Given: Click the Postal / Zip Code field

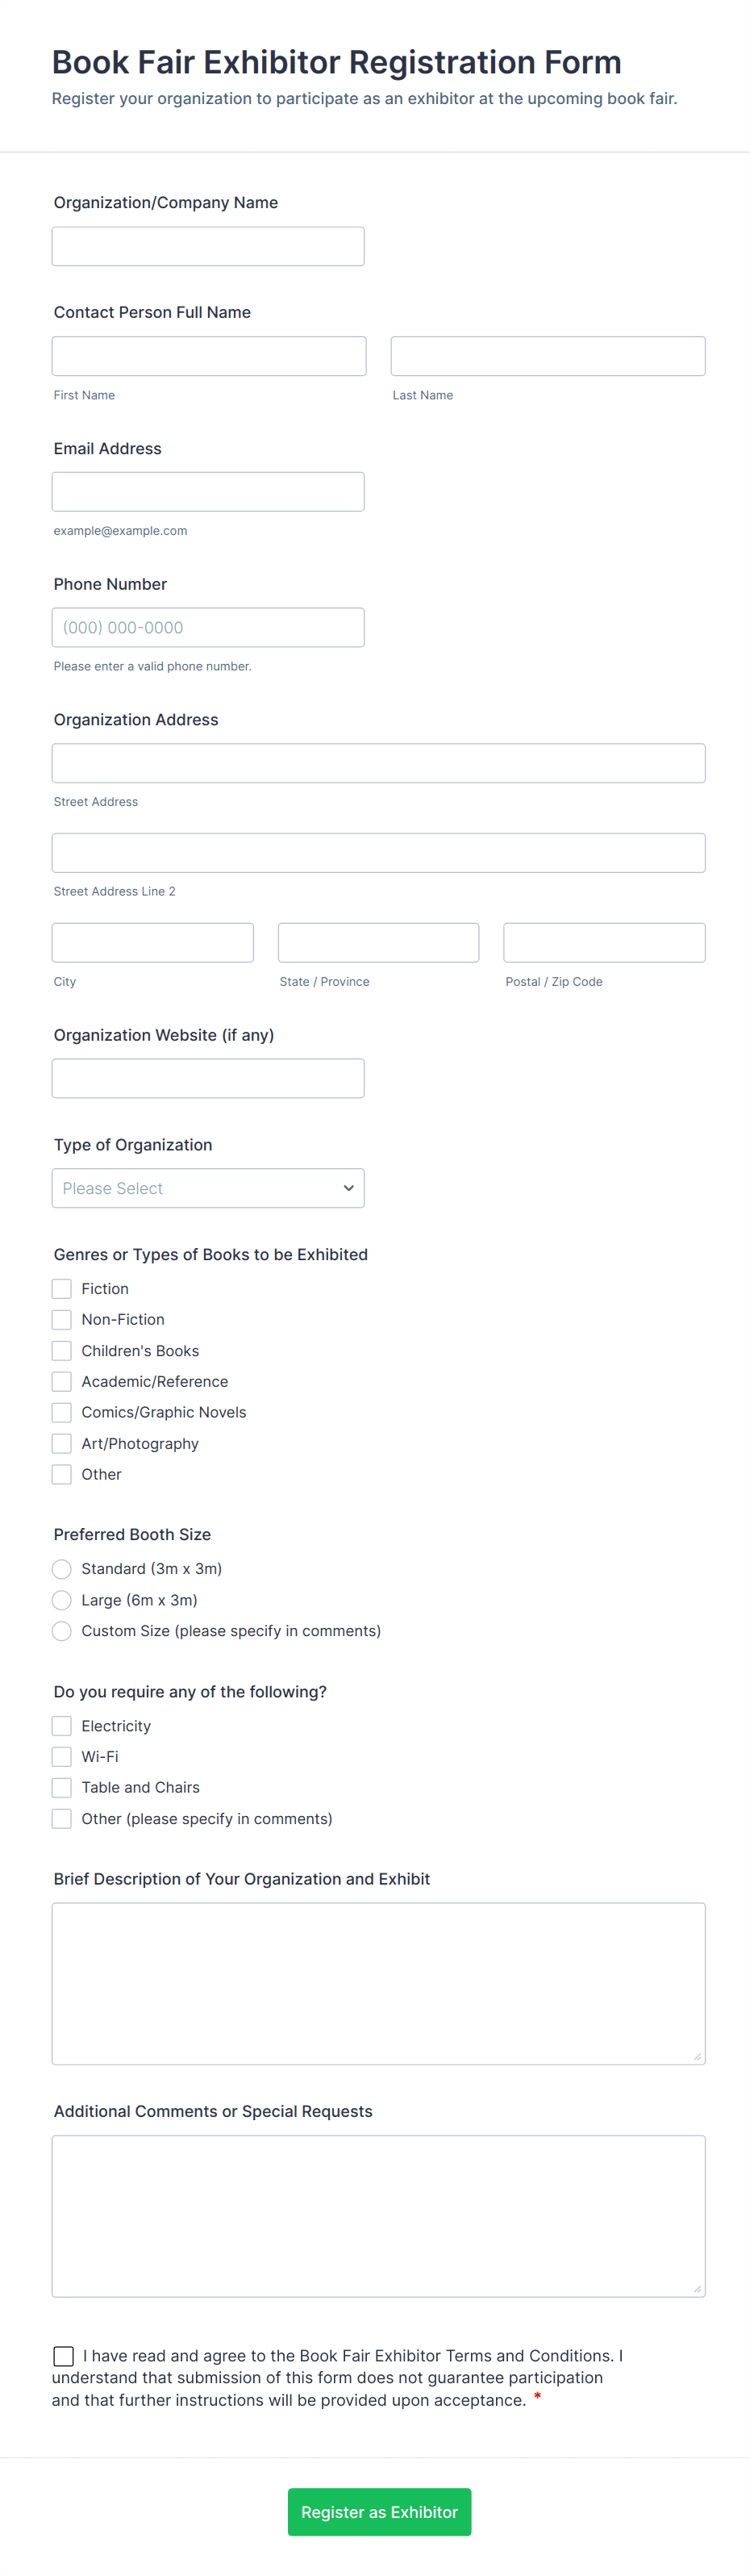Looking at the screenshot, I should (604, 942).
